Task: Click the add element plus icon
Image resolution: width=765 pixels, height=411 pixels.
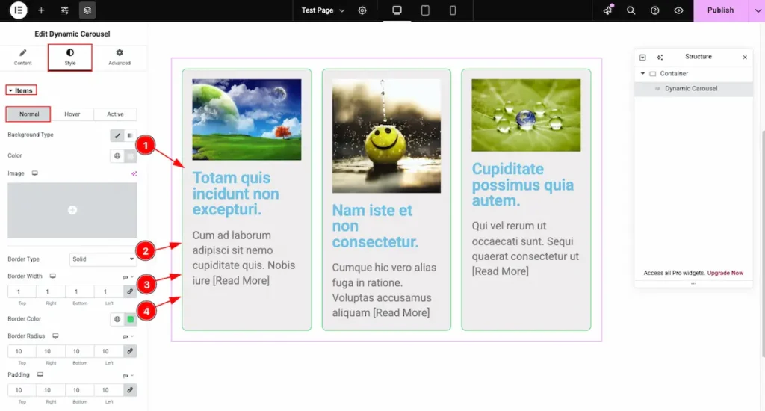Action: [41, 10]
